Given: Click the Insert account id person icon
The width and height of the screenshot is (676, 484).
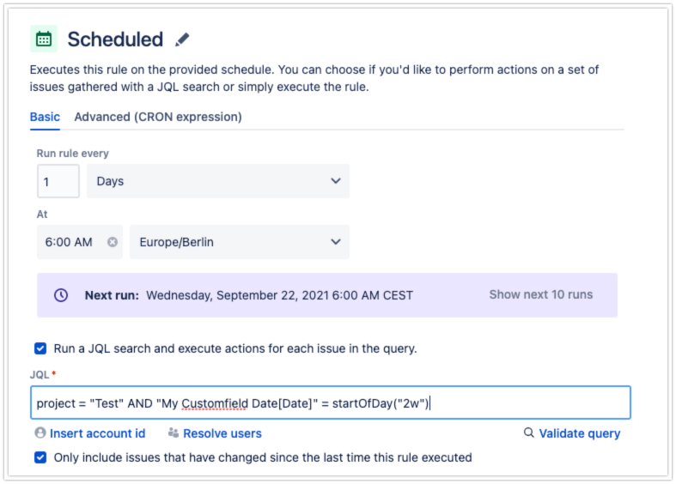Looking at the screenshot, I should pos(40,433).
